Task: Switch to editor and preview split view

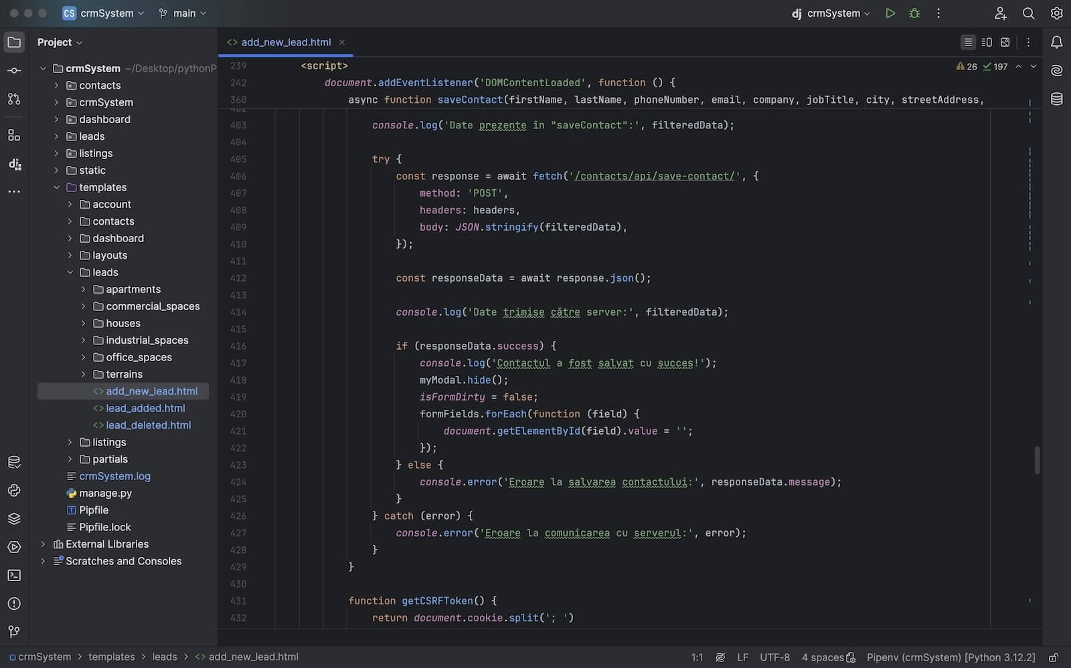Action: point(987,42)
